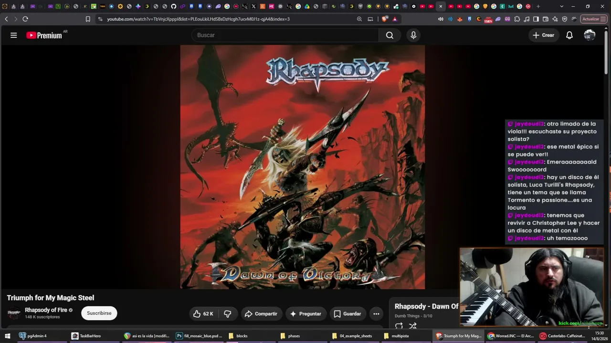Click the Buscar search field
Viewport: 611px width, 343px height.
285,35
